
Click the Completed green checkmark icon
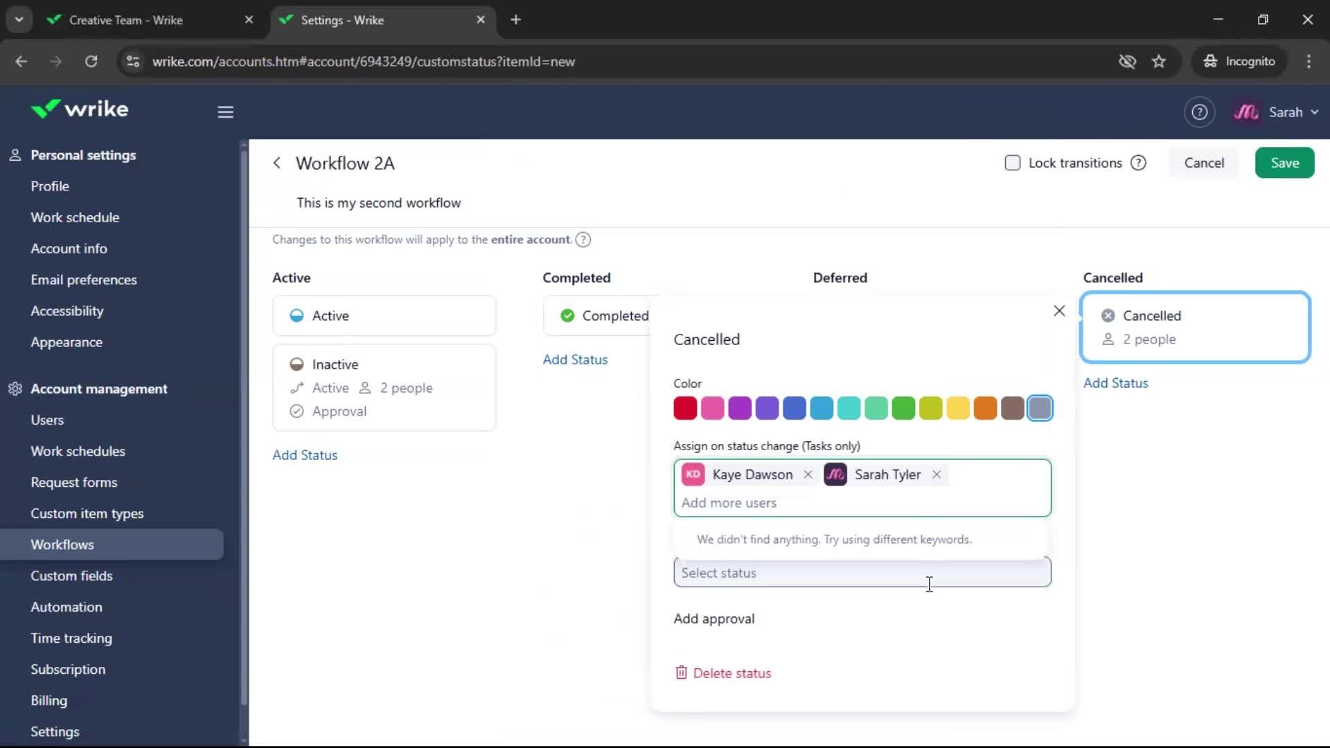pos(567,316)
